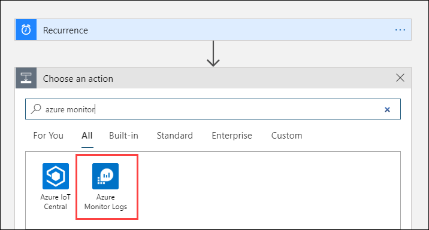Click the arrow between Recurrence and action
Image resolution: width=429 pixels, height=230 pixels.
click(213, 54)
